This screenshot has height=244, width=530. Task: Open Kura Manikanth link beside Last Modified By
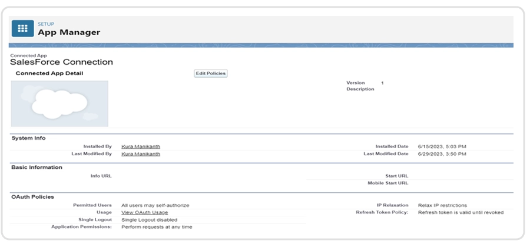140,153
